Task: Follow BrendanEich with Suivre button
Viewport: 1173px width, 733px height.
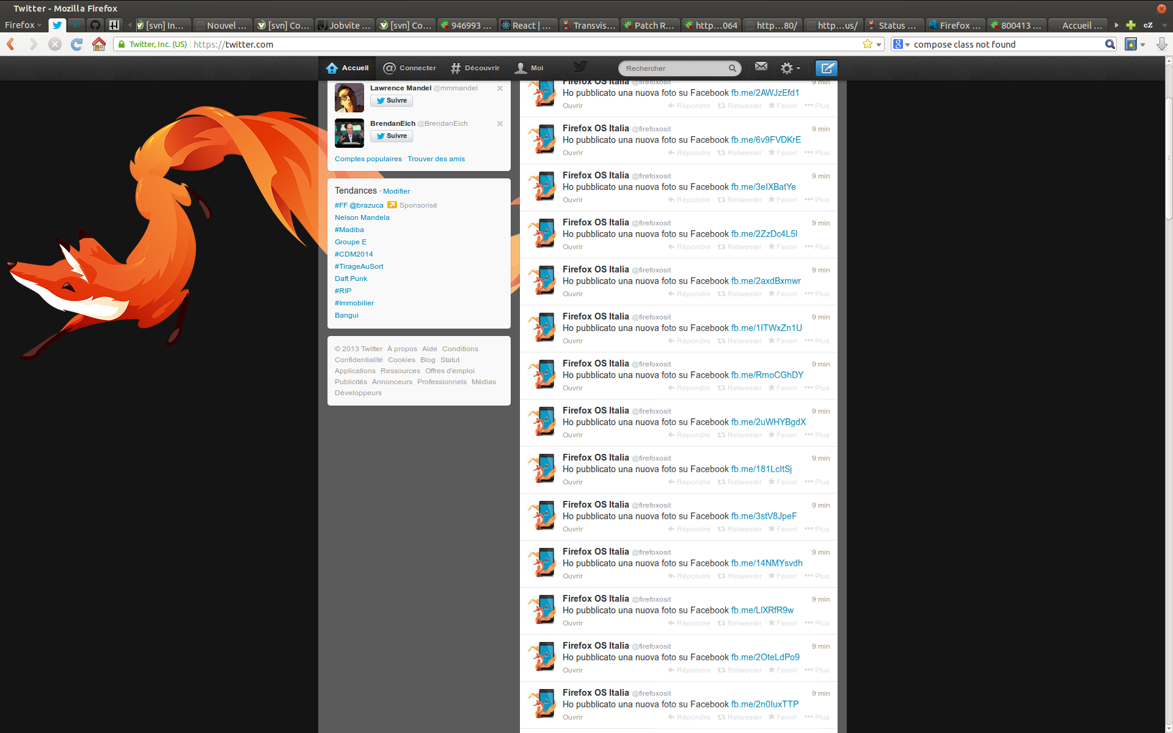Action: 392,136
